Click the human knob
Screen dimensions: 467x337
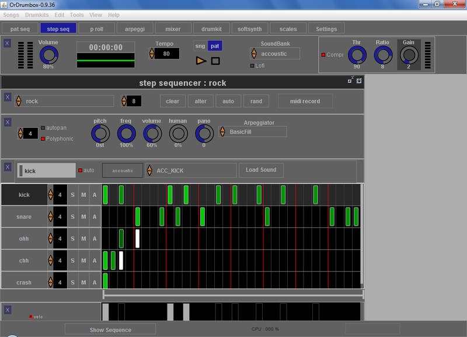point(178,134)
